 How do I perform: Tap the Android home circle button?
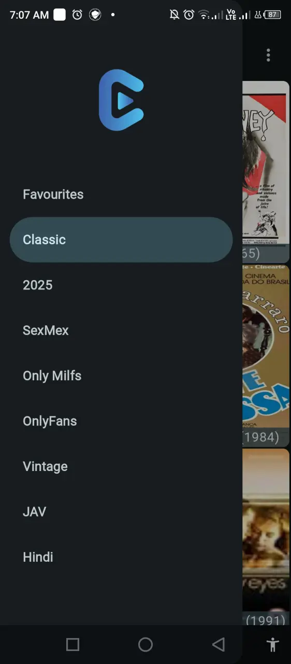coord(146,644)
